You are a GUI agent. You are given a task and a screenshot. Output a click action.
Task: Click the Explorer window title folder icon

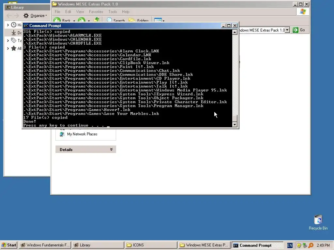[55, 4]
